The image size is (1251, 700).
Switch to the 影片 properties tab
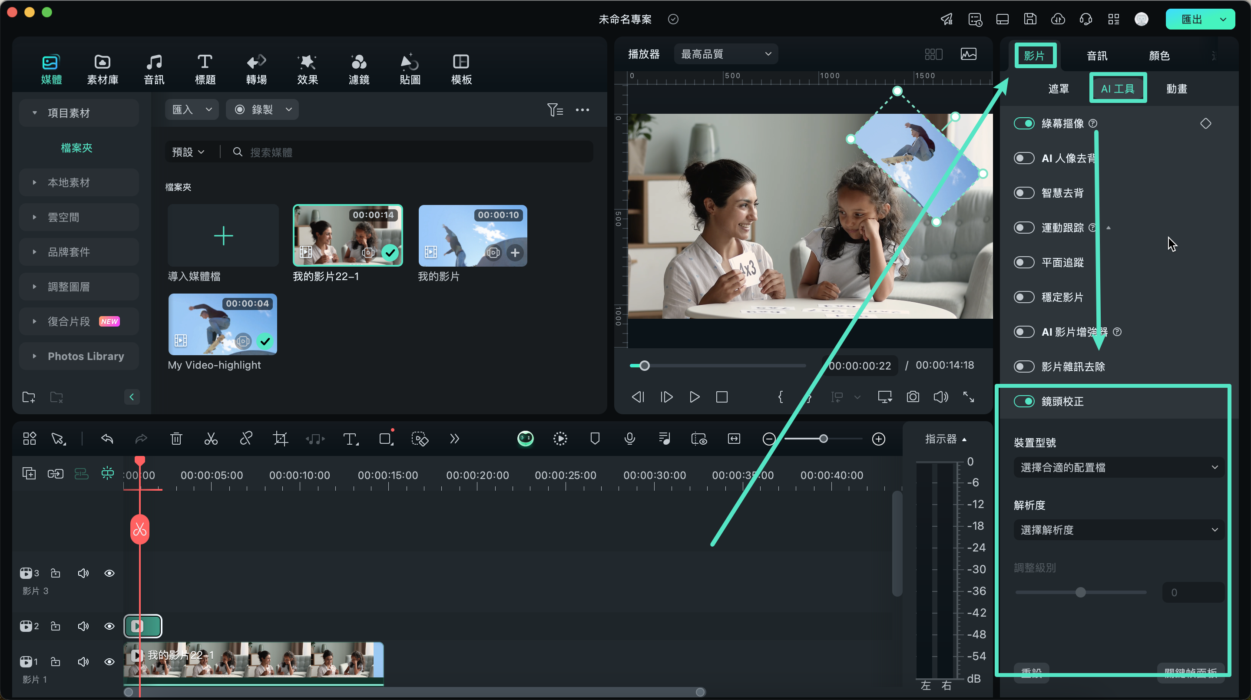coord(1034,56)
